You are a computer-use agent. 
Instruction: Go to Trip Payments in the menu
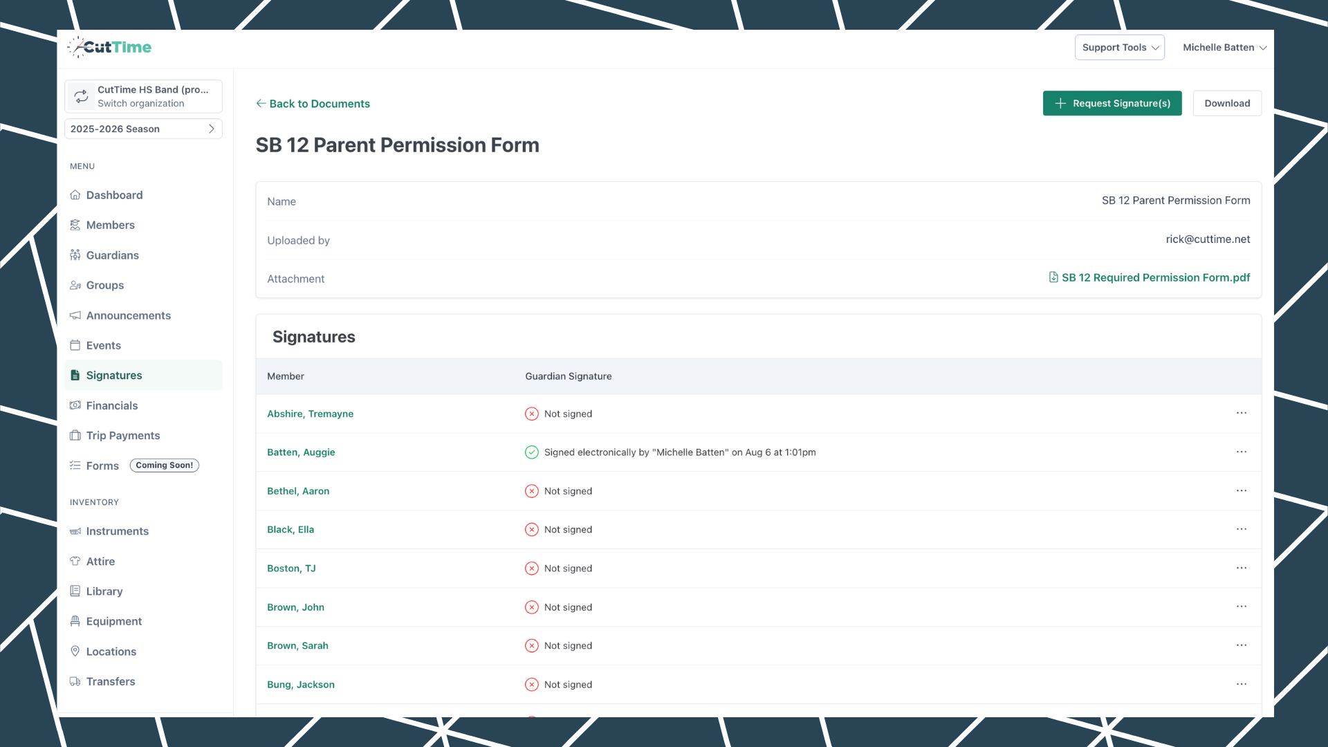tap(122, 435)
